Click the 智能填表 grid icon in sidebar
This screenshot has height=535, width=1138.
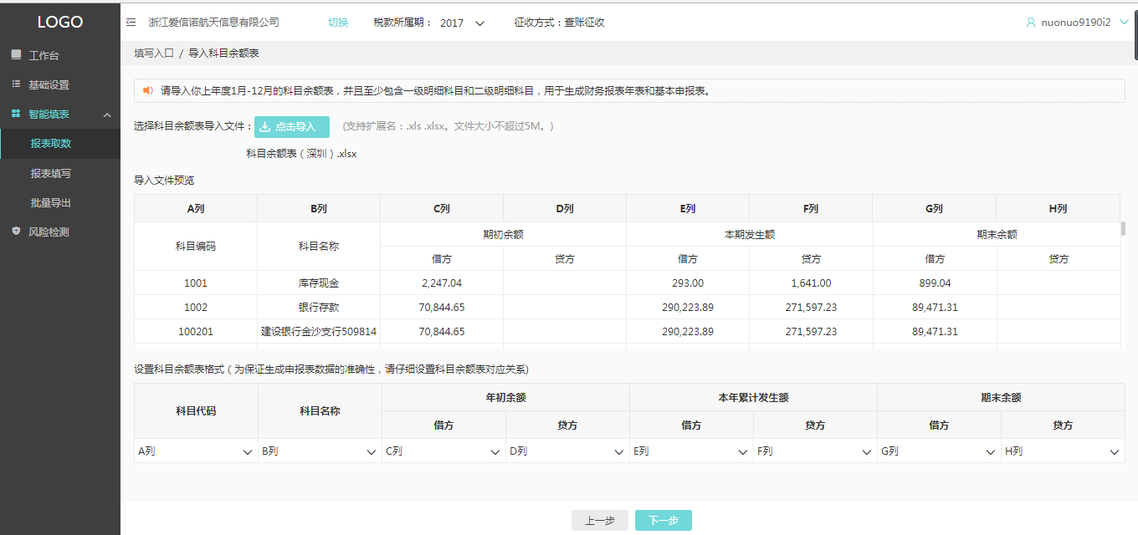(x=16, y=114)
